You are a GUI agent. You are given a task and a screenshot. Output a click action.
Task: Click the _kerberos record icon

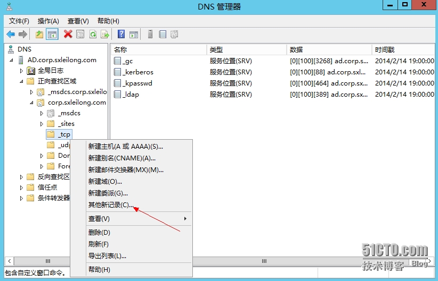click(118, 72)
